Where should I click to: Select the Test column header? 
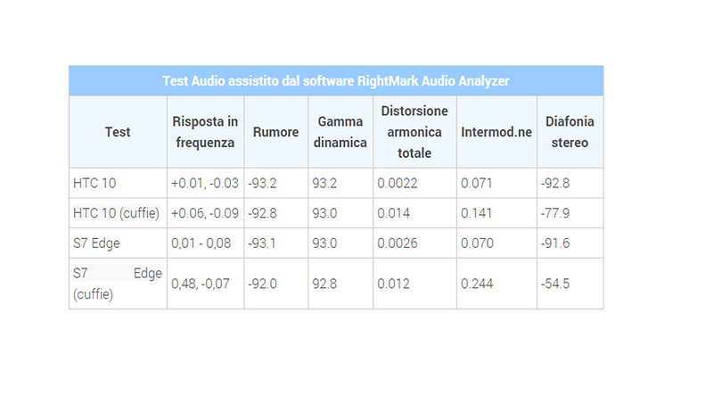[x=118, y=132]
